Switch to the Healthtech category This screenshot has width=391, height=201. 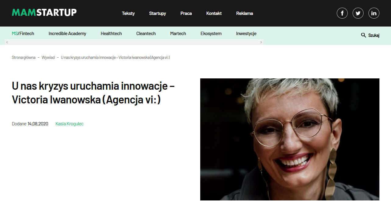point(111,34)
